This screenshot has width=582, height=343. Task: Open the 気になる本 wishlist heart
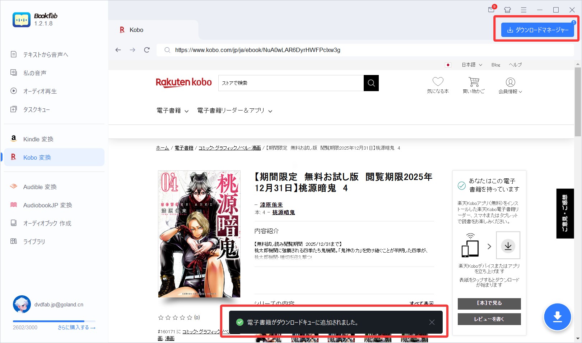(438, 85)
